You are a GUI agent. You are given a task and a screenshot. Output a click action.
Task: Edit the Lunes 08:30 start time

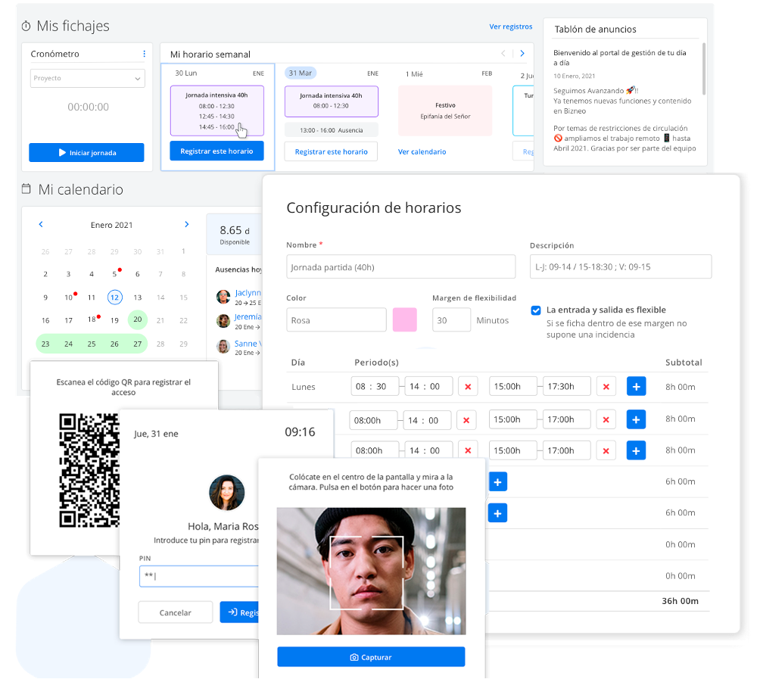click(x=375, y=386)
